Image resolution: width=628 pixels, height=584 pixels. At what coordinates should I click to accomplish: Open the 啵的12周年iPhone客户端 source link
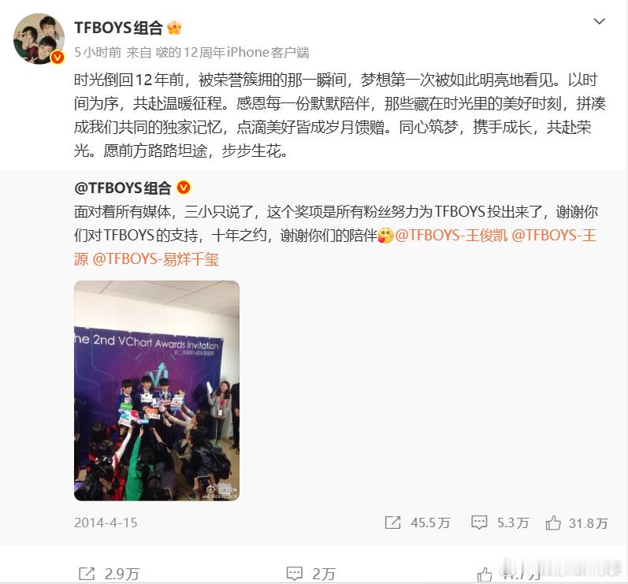(x=232, y=53)
